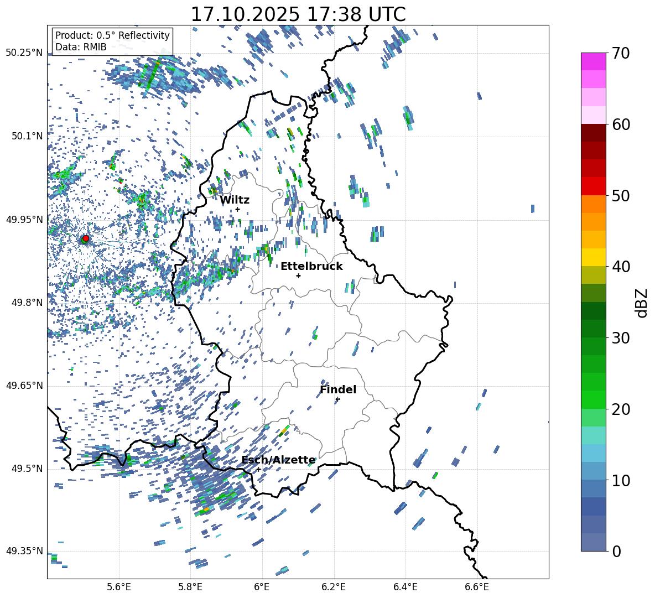Pick the bright green colorbar swatch above 20
The height and width of the screenshot is (598, 655).
tap(594, 399)
